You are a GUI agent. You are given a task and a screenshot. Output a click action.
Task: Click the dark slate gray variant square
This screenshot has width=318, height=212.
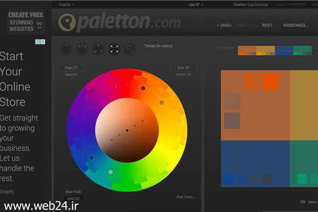tap(267, 179)
